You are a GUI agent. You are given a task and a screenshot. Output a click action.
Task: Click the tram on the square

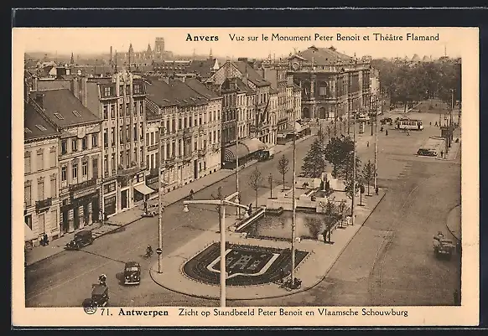coord(409,124)
